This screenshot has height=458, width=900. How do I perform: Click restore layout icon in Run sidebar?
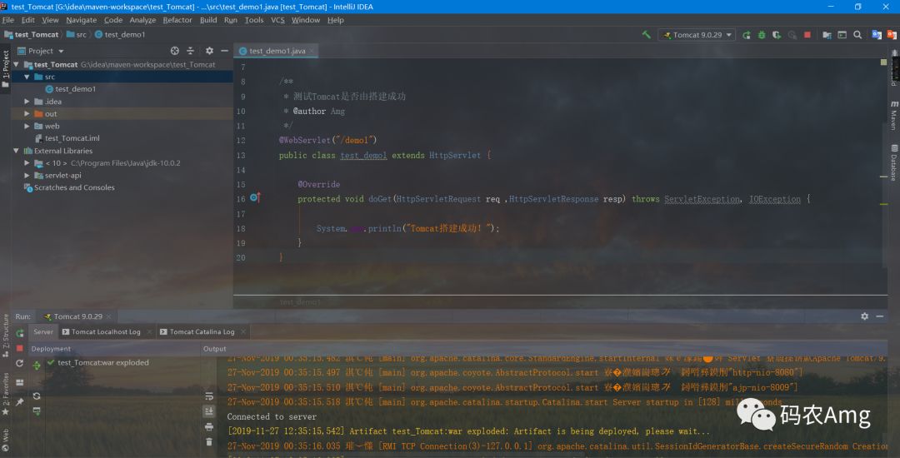(20, 382)
